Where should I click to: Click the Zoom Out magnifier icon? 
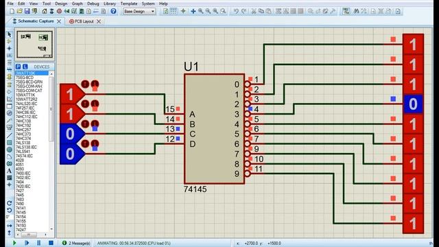(208, 11)
